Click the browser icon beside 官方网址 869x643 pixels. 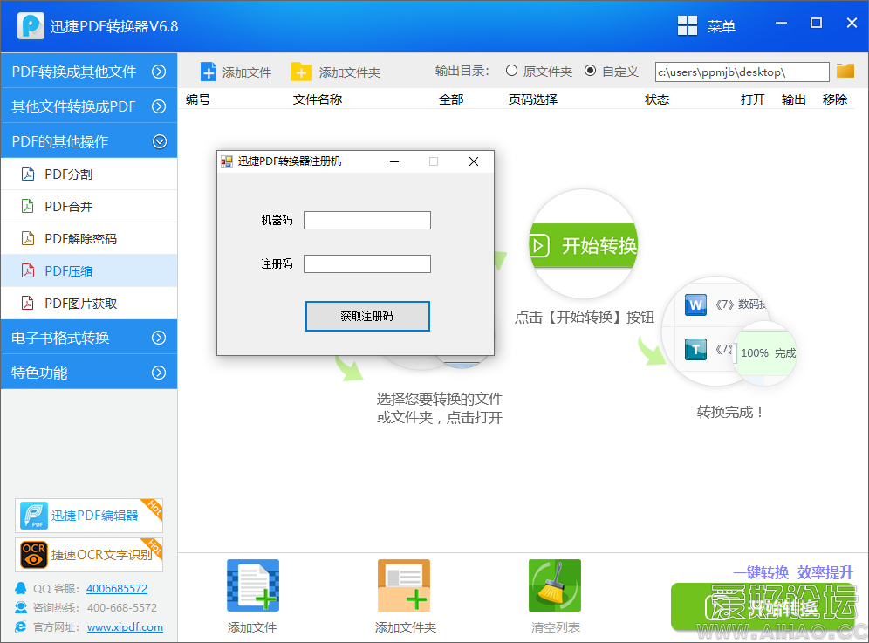coord(21,627)
